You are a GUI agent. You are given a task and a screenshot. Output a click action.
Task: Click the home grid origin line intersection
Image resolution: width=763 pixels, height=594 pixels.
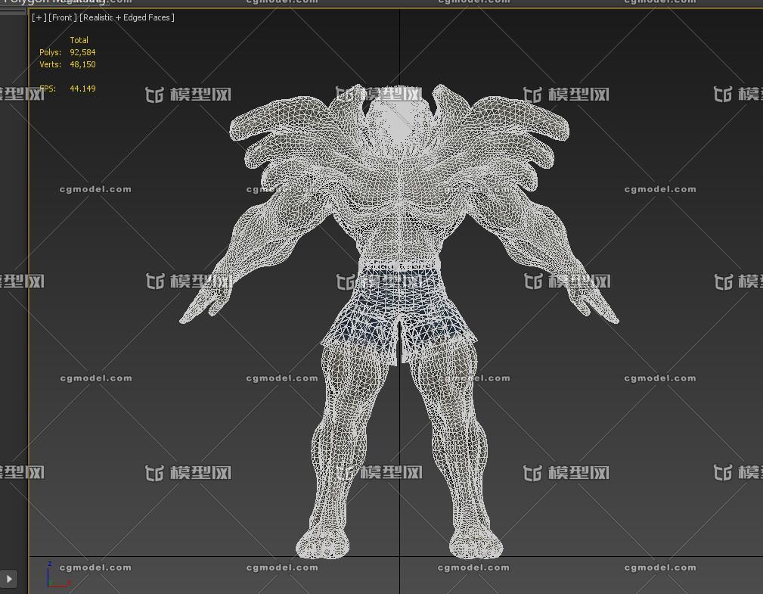(x=400, y=557)
